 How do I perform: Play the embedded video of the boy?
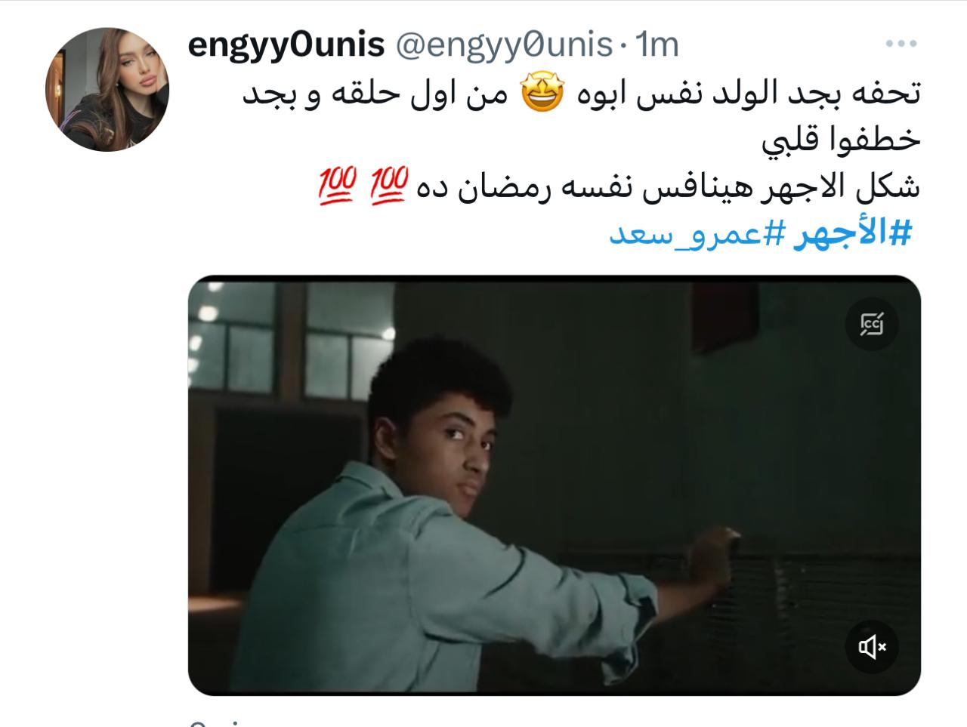[554, 485]
